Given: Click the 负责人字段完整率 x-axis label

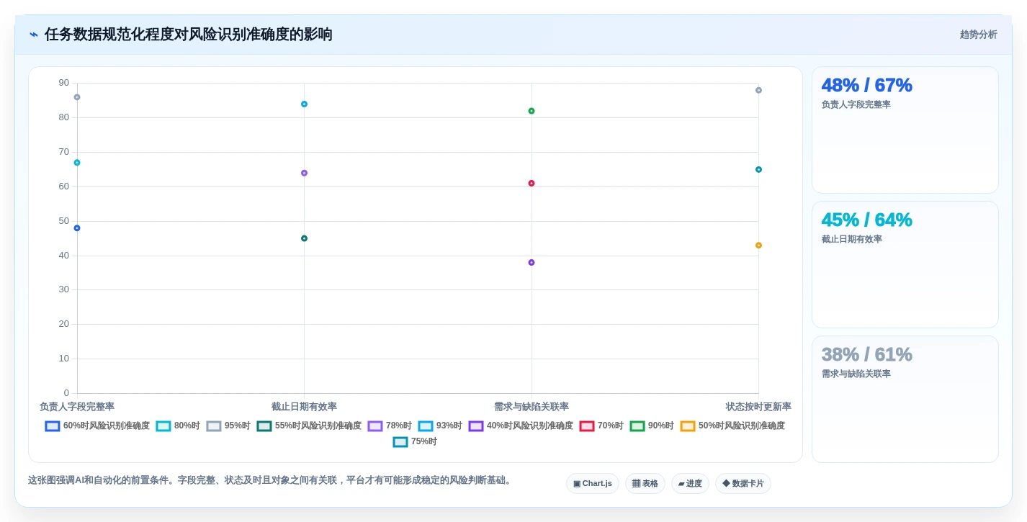Looking at the screenshot, I should 77,407.
